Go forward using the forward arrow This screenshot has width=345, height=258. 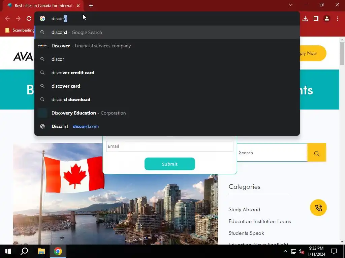18,19
